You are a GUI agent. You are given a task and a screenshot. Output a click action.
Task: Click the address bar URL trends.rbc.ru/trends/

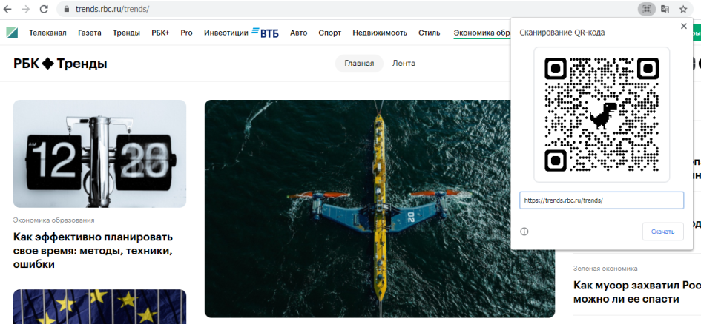112,9
